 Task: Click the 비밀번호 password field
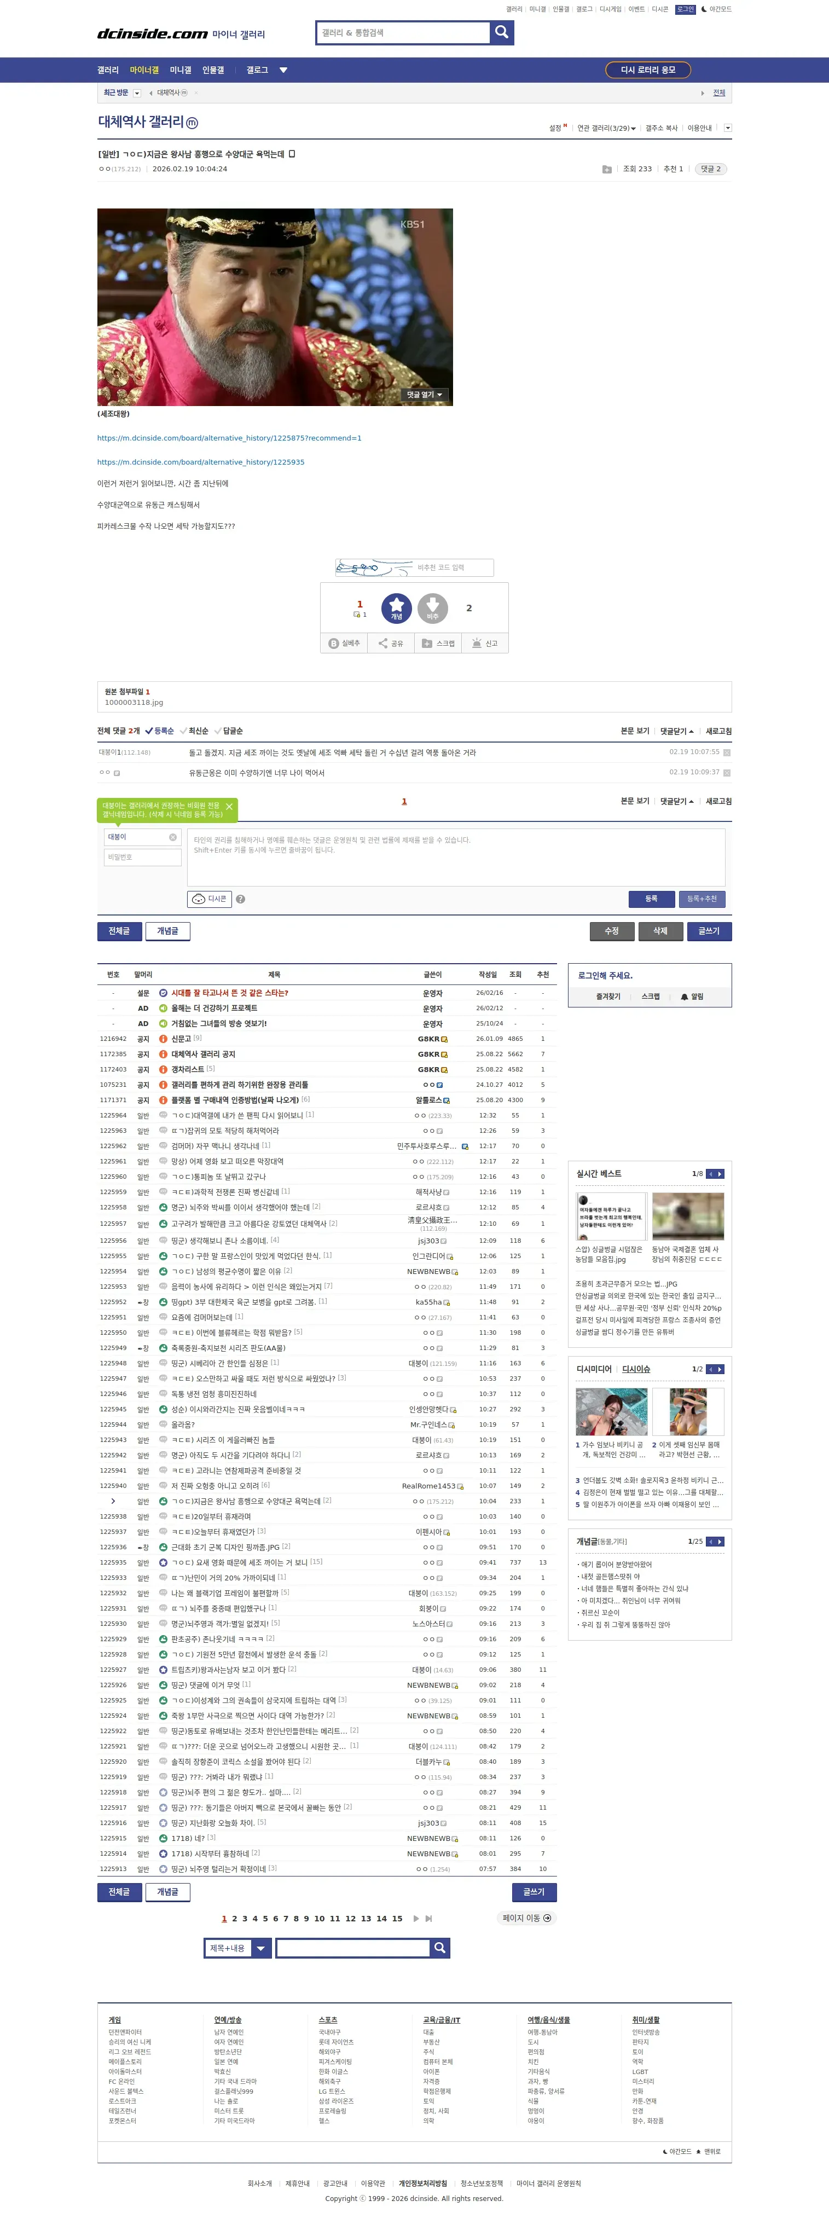(x=143, y=857)
